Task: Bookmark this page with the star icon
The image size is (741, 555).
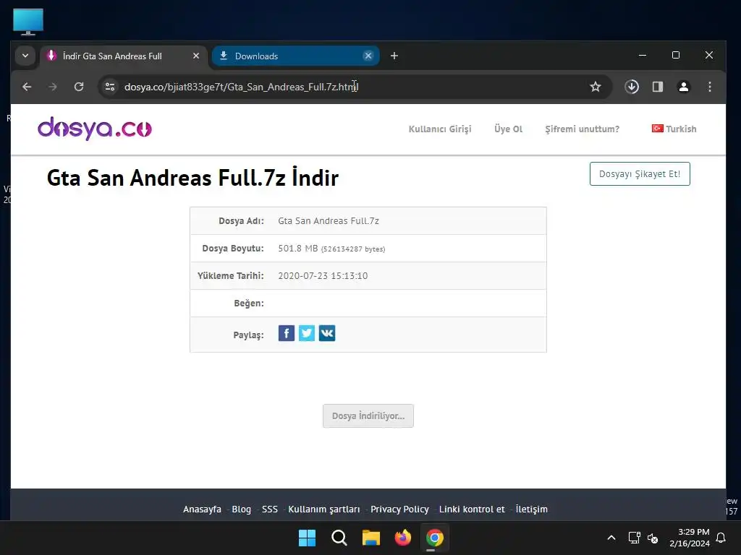Action: pos(596,87)
